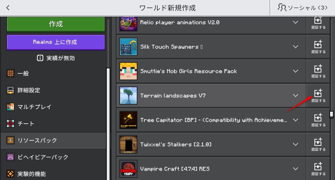
Task: Expand Relic player animations V2.0 details
Action: pyautogui.click(x=295, y=22)
